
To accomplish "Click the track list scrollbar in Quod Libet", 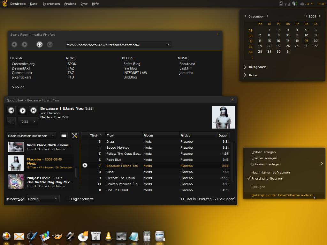I will coord(232,161).
